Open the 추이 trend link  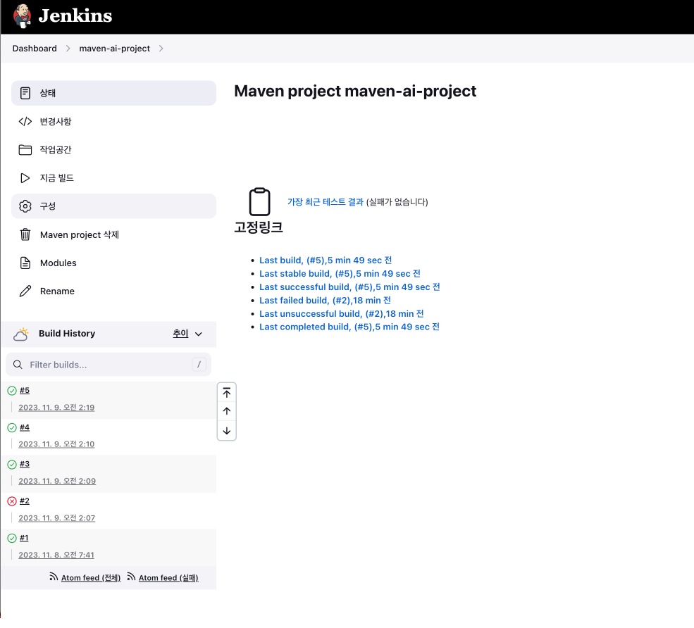point(180,334)
